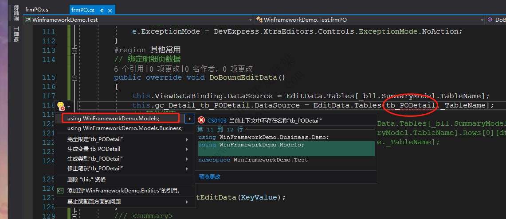
Task: Collapse the DoBoundEditData method on line 115
Action: (75, 78)
